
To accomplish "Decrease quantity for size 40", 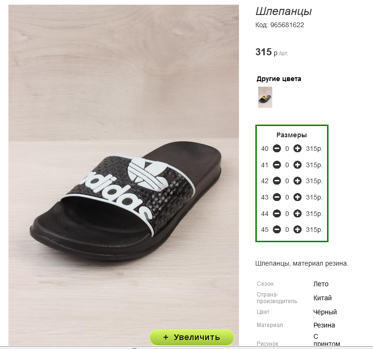I will [x=277, y=149].
